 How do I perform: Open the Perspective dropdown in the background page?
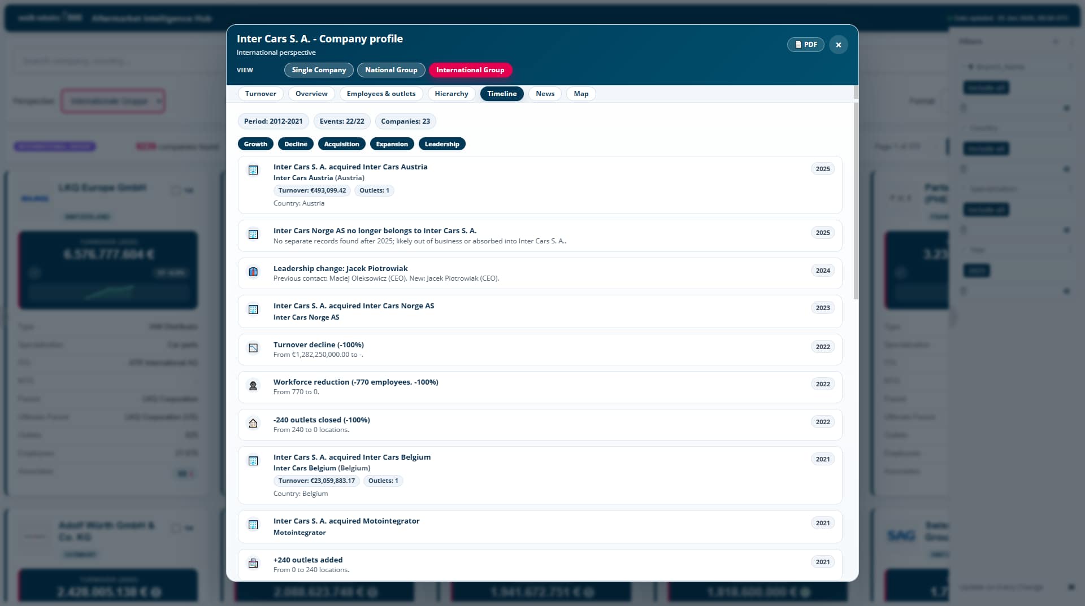tap(113, 101)
